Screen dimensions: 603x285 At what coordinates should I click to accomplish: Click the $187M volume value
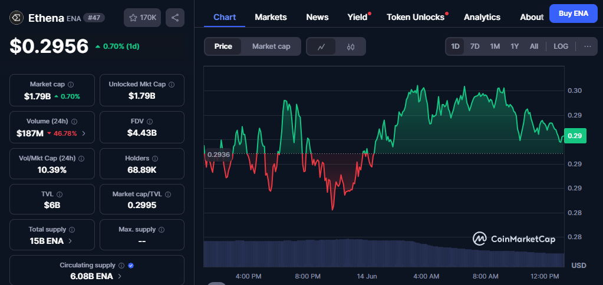[x=30, y=133]
